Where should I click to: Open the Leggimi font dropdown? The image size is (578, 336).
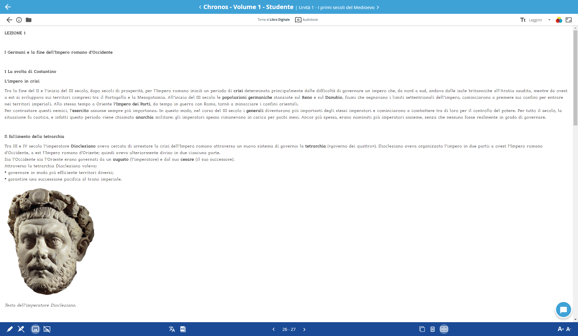(539, 20)
